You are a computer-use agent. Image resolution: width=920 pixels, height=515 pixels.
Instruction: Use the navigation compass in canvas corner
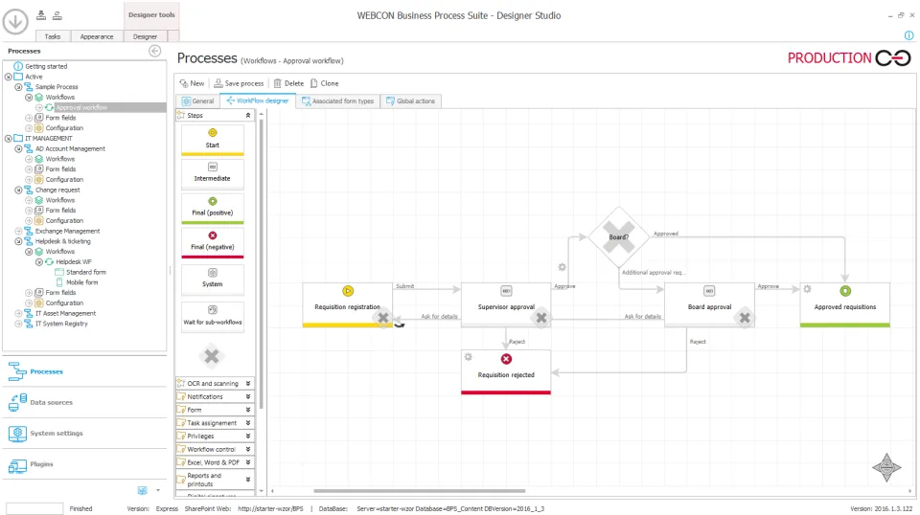click(x=886, y=467)
